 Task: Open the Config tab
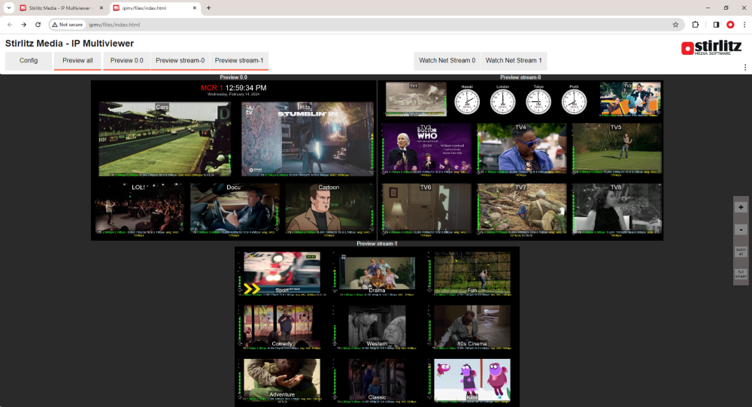click(x=29, y=61)
